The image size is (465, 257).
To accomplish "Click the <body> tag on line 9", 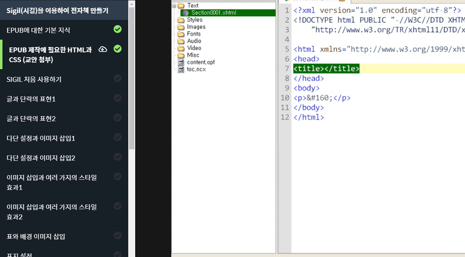I will (x=306, y=88).
